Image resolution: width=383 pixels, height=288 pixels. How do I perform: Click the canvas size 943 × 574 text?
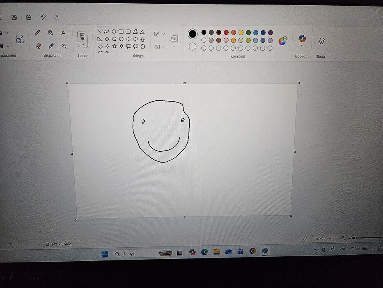point(62,244)
